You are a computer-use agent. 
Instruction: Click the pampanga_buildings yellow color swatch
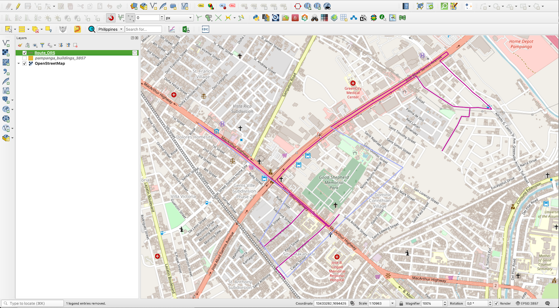pyautogui.click(x=31, y=58)
